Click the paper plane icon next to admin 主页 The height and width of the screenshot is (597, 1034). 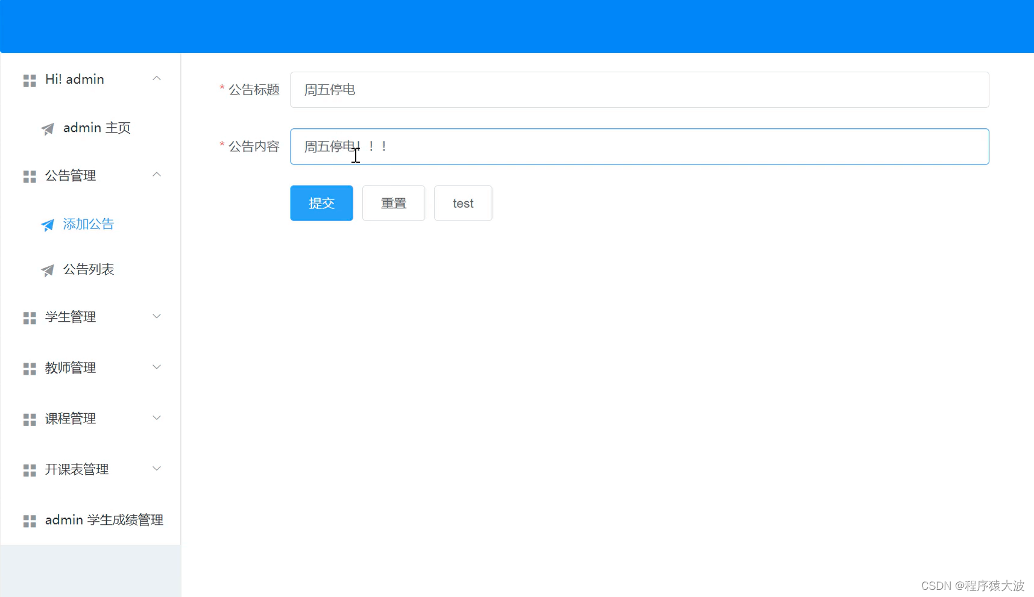(x=48, y=128)
